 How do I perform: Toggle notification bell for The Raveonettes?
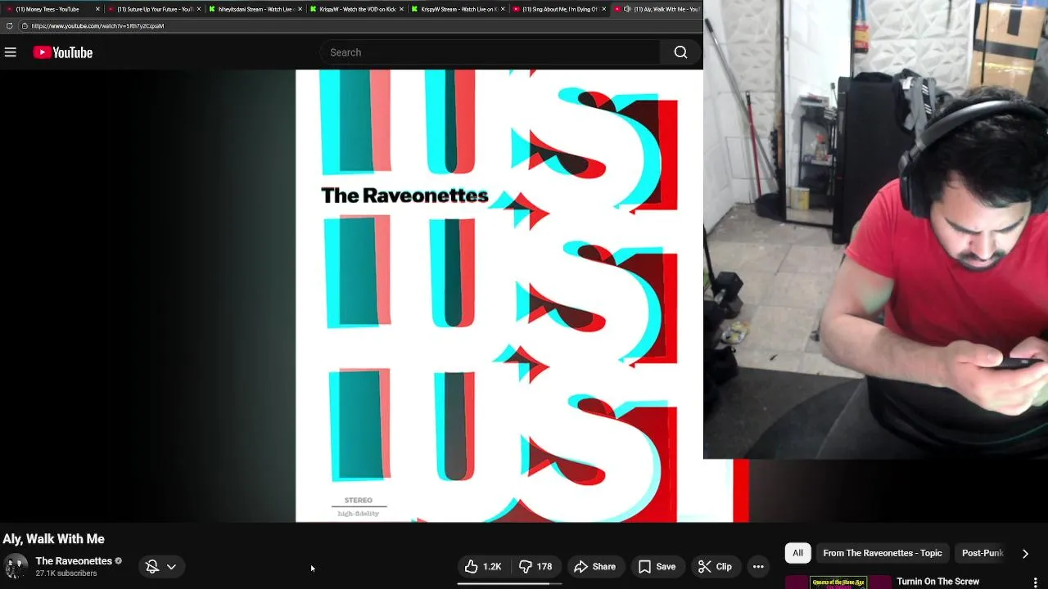[x=152, y=566]
